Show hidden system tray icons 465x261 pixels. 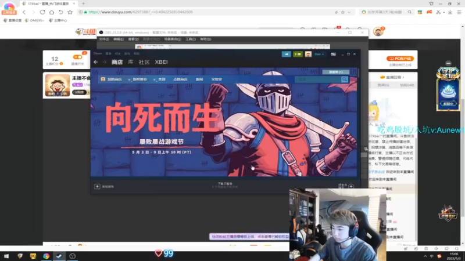click(x=425, y=256)
